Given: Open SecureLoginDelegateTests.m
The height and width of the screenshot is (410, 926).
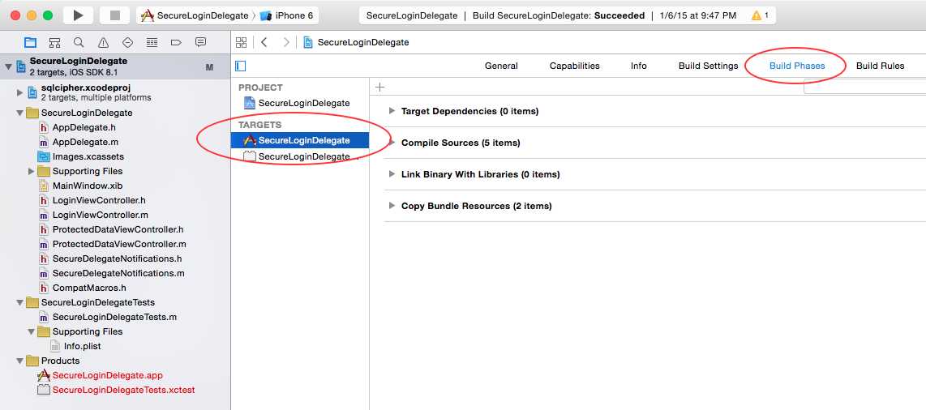Looking at the screenshot, I should point(114,317).
